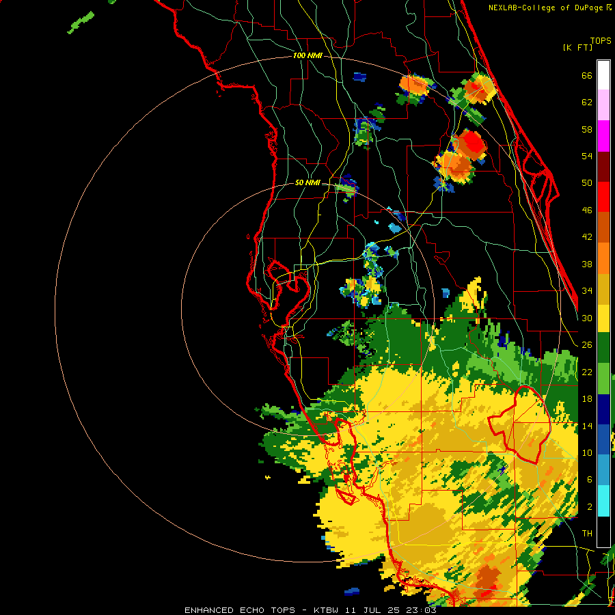Select the dark red (maroon) legend swatch
Image resolution: width=615 pixels, height=615 pixels.
click(x=603, y=167)
